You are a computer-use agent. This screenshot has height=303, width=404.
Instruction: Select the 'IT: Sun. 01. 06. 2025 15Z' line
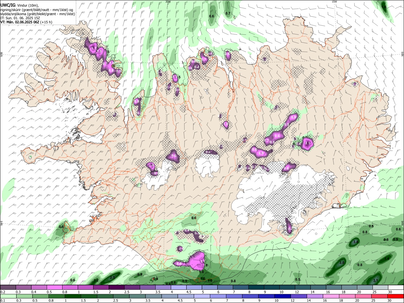20,18
